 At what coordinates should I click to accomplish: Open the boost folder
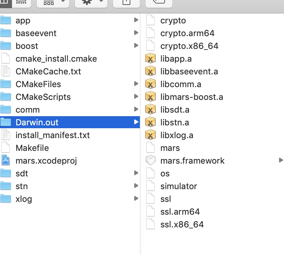(26, 46)
